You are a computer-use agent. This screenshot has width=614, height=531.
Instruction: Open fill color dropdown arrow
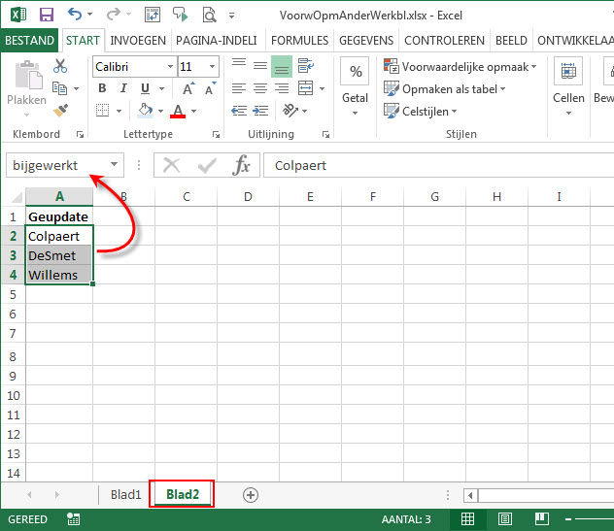pos(160,111)
